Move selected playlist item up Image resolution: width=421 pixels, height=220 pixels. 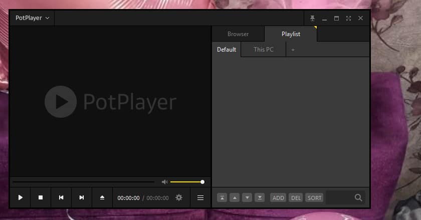[x=235, y=198]
